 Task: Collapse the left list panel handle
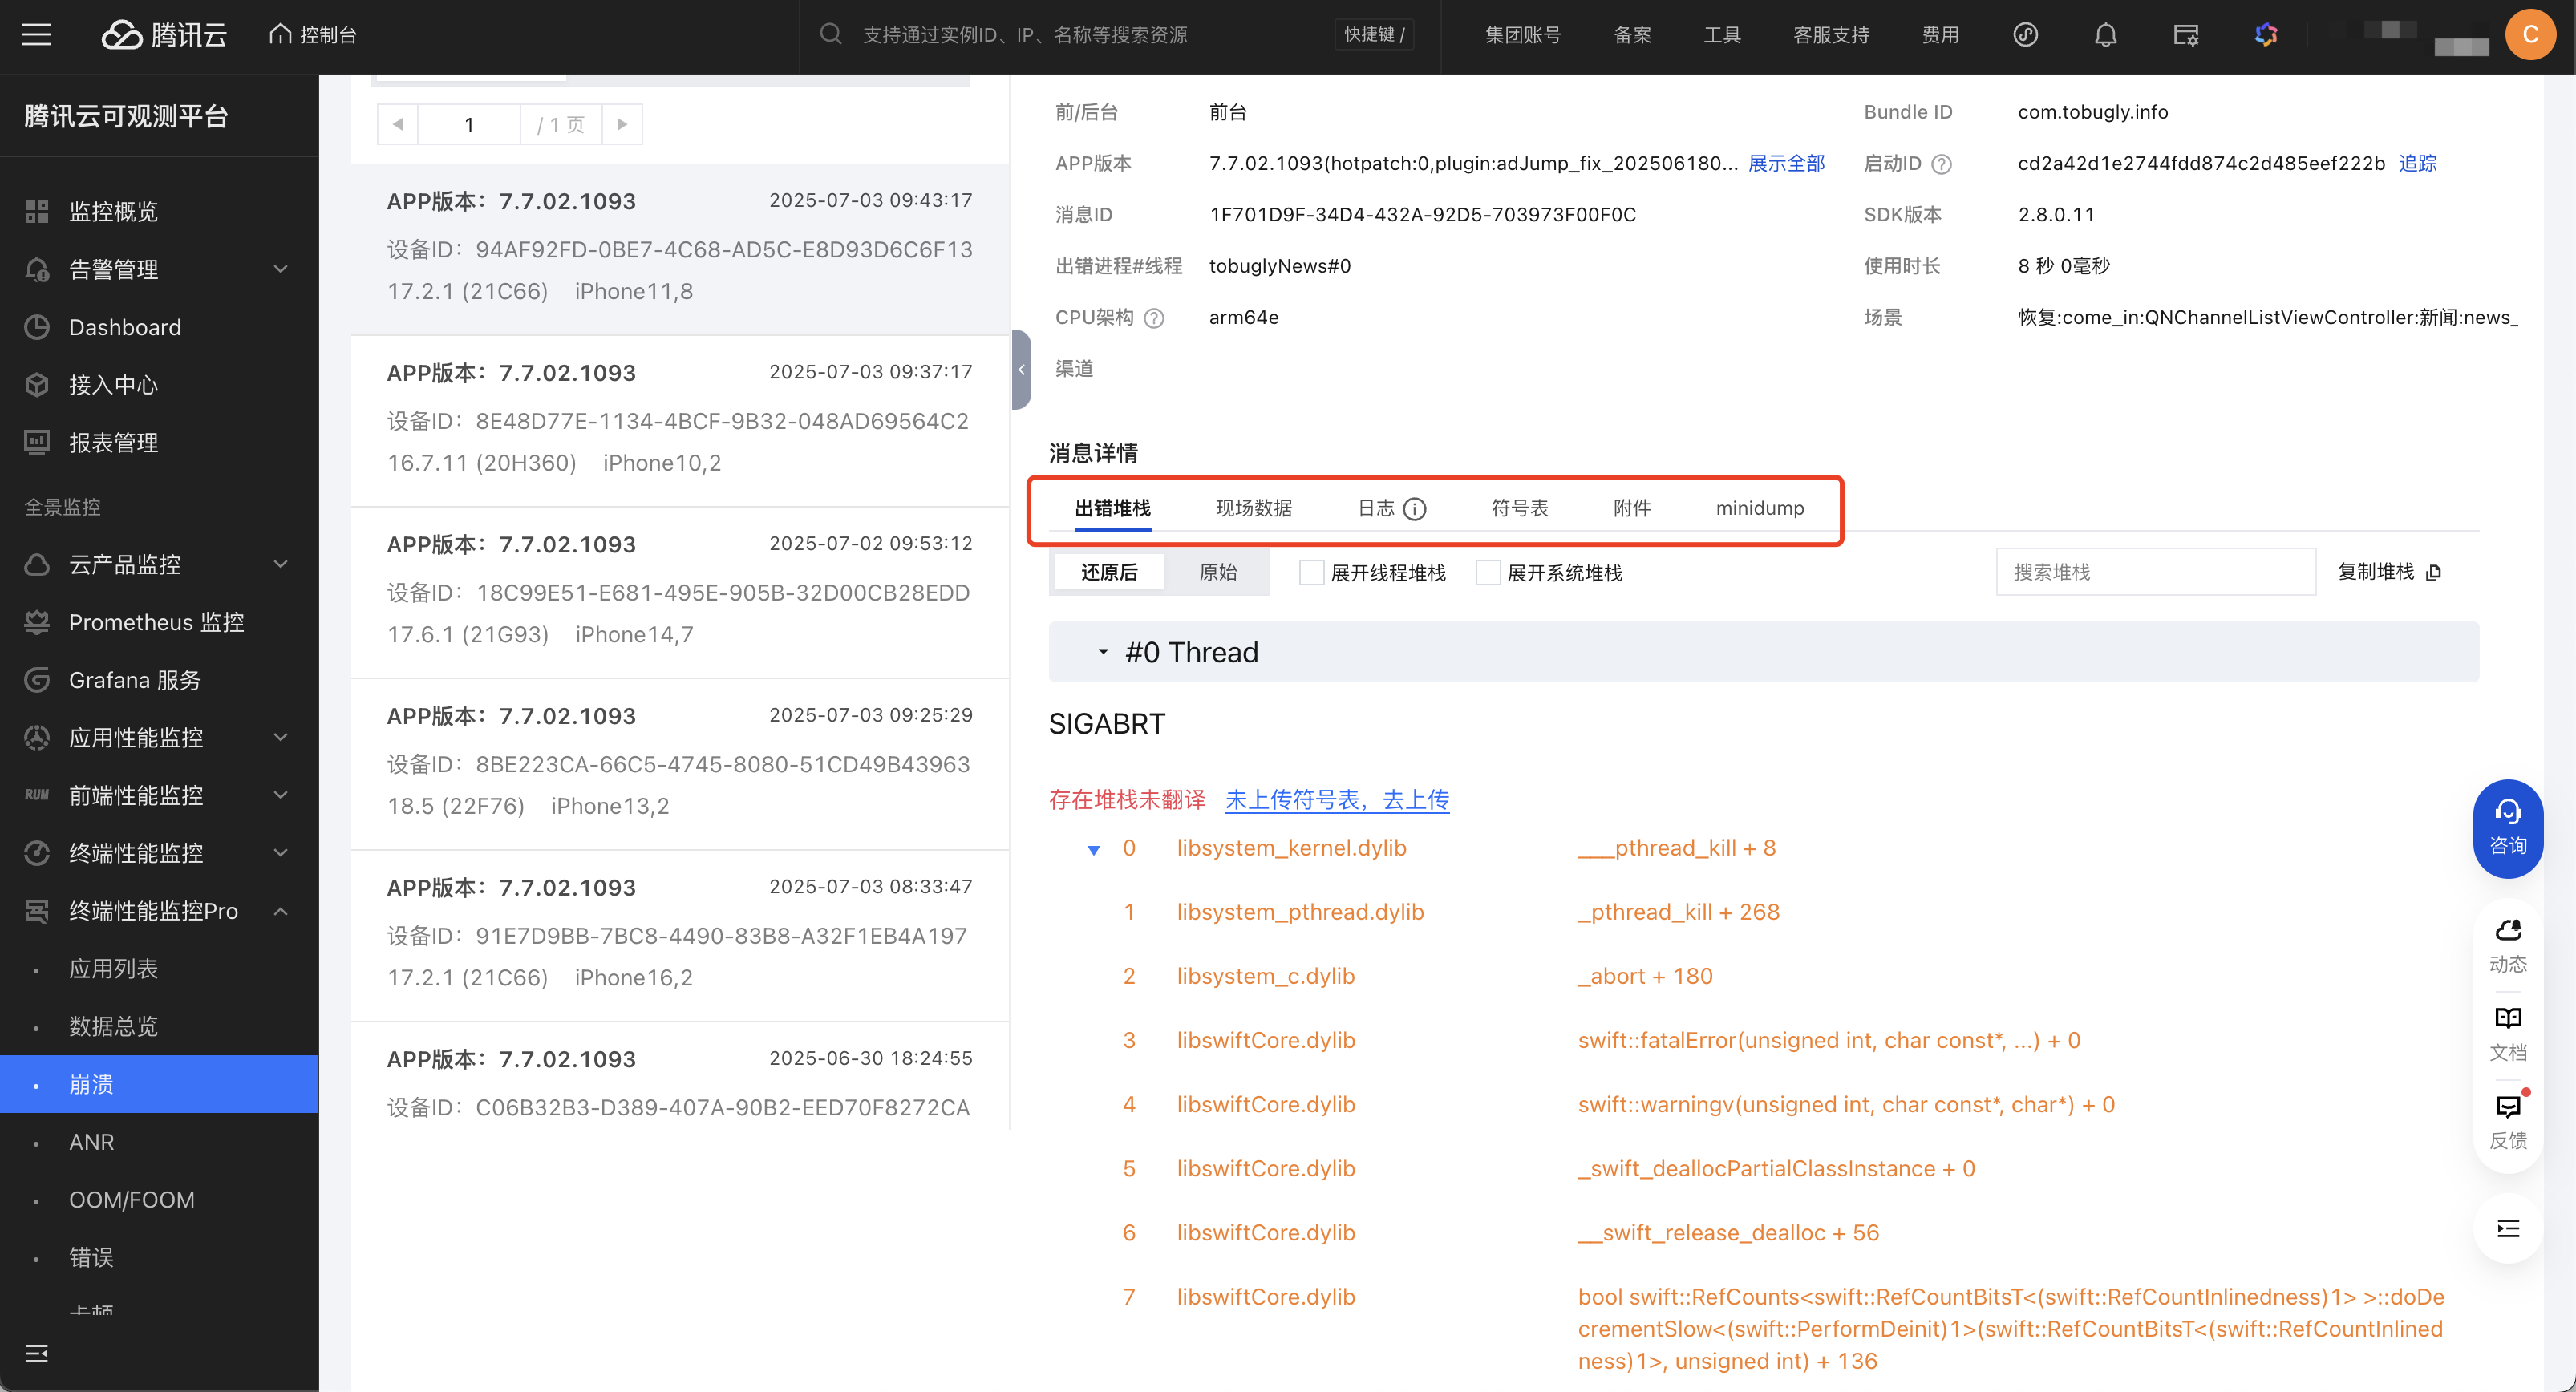1021,370
